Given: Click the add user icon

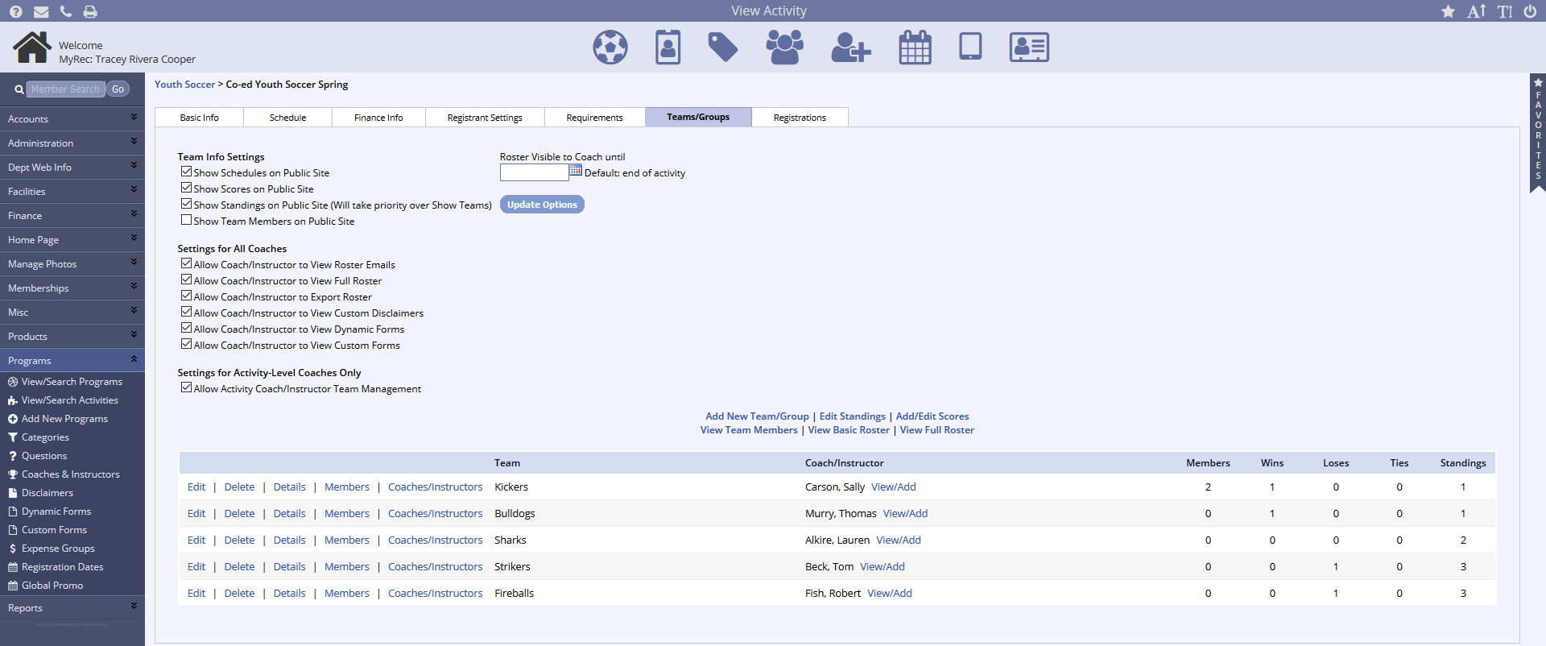Looking at the screenshot, I should tap(851, 48).
